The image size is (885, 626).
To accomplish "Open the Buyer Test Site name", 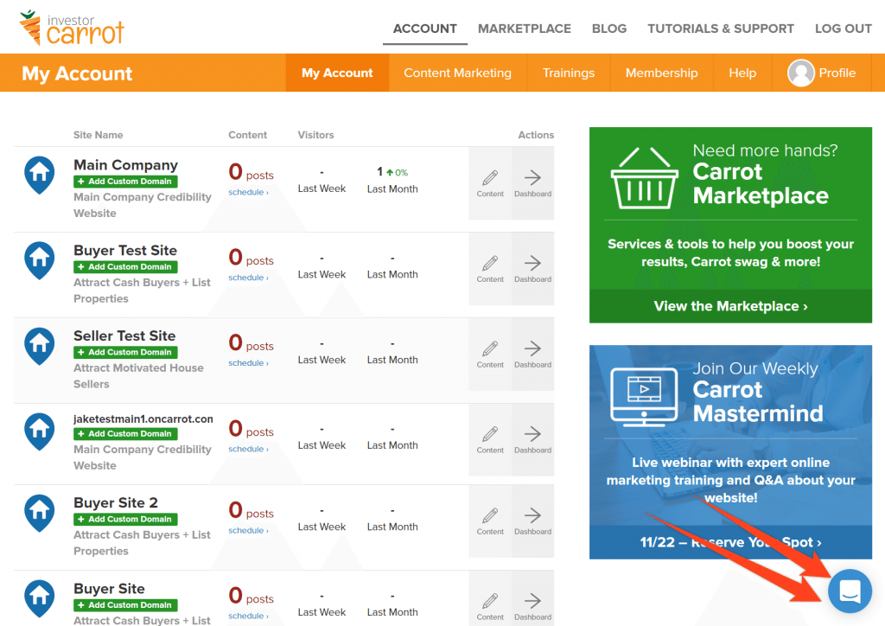I will 125,251.
